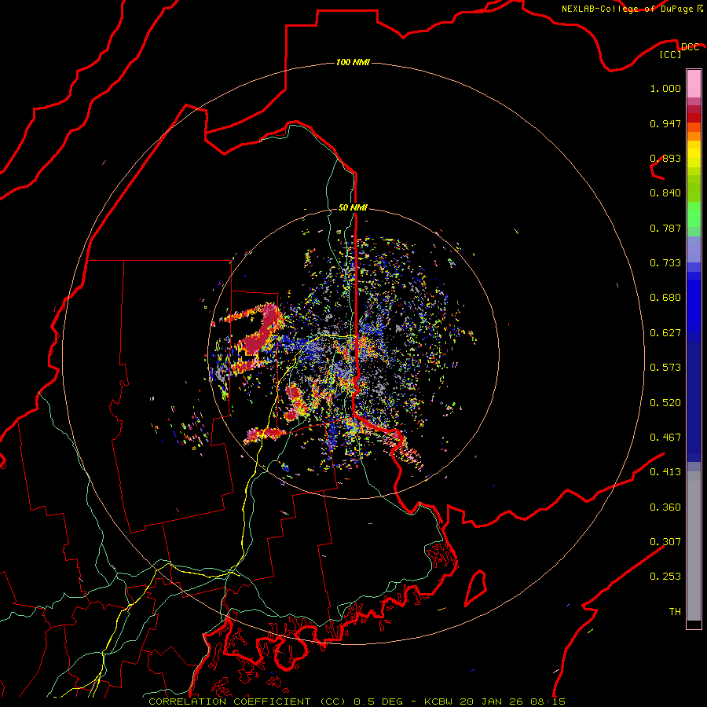Viewport: 707px width, 707px height.
Task: Click the DCC [CC] legend title
Action: 679,50
